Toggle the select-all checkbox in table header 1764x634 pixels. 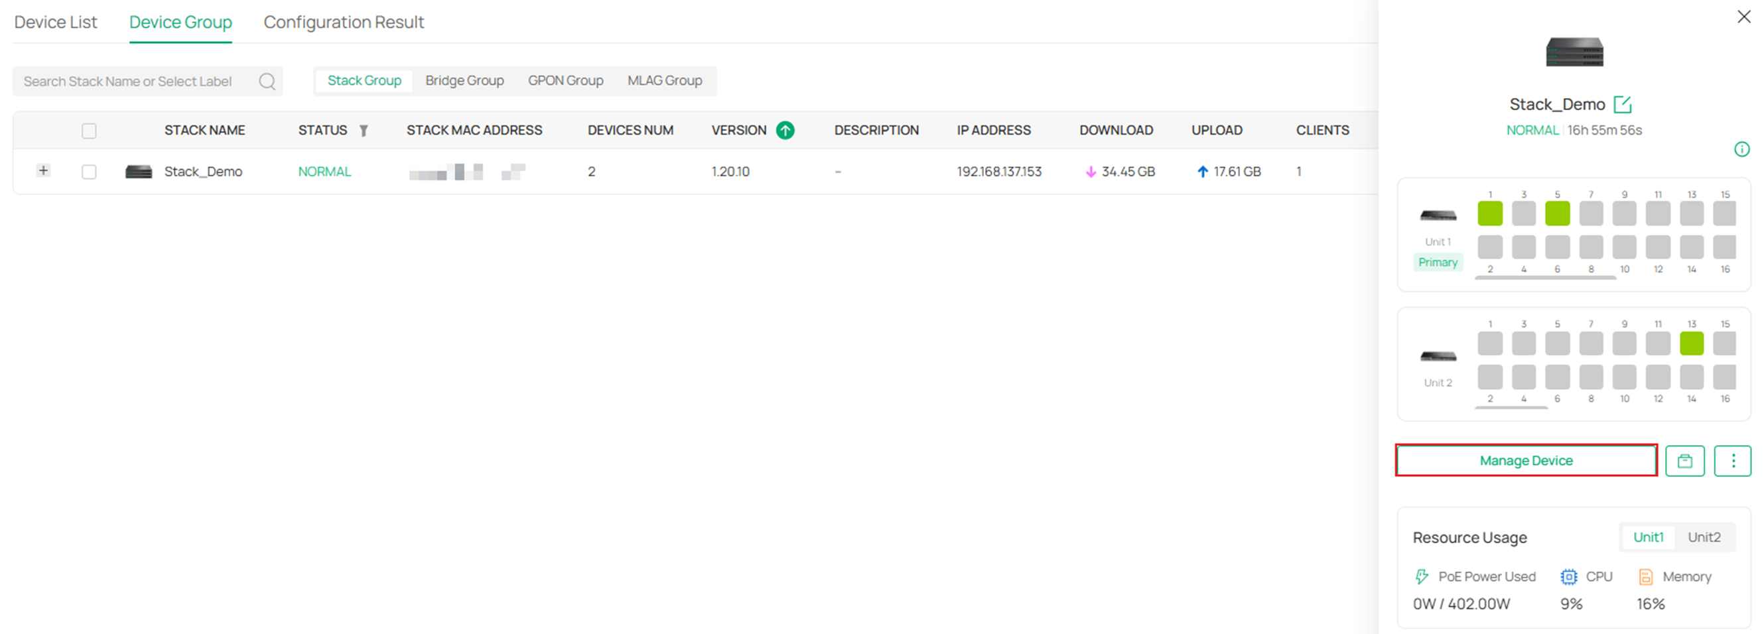point(89,131)
